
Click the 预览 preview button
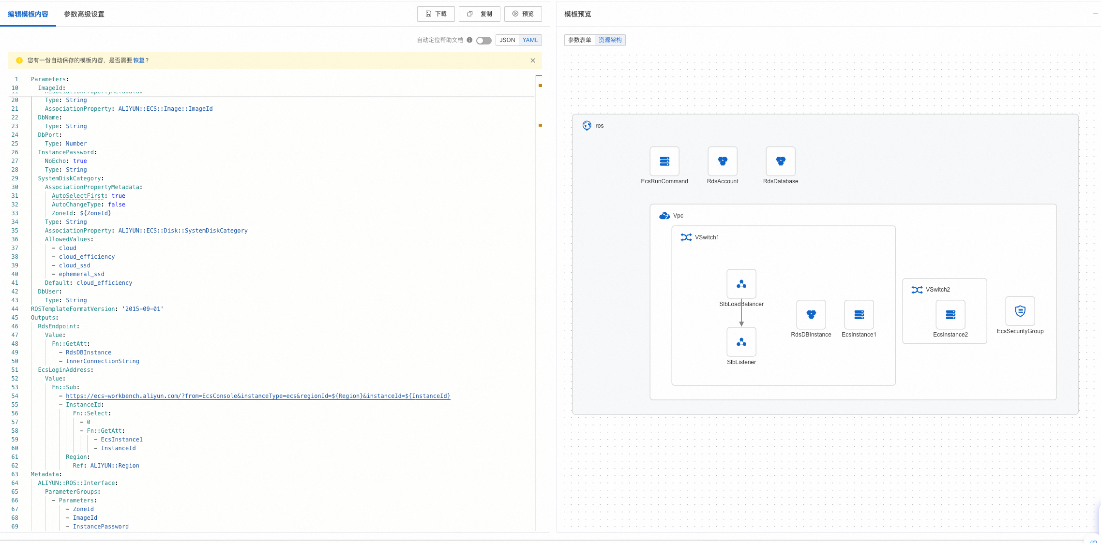point(523,14)
